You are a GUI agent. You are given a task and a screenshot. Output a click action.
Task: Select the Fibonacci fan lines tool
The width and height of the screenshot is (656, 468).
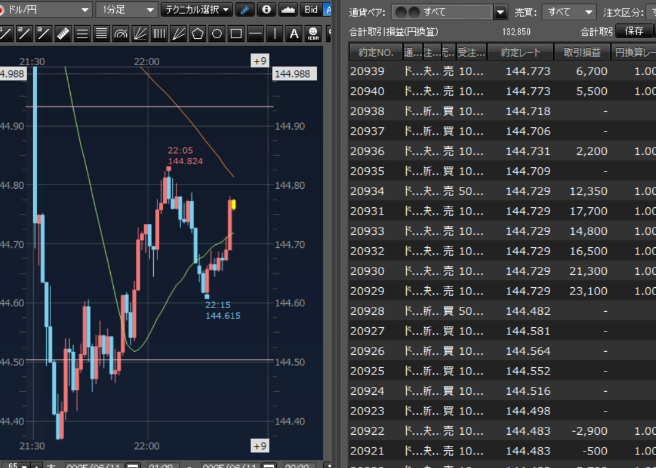point(140,34)
